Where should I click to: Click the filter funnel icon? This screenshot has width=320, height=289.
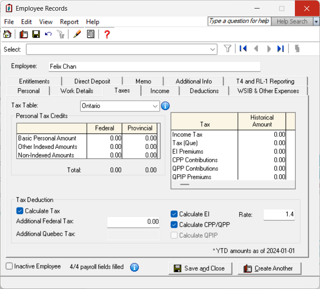(228, 49)
